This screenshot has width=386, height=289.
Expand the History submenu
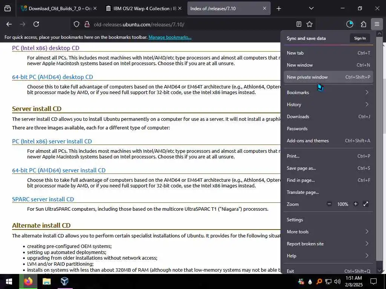pos(328,105)
